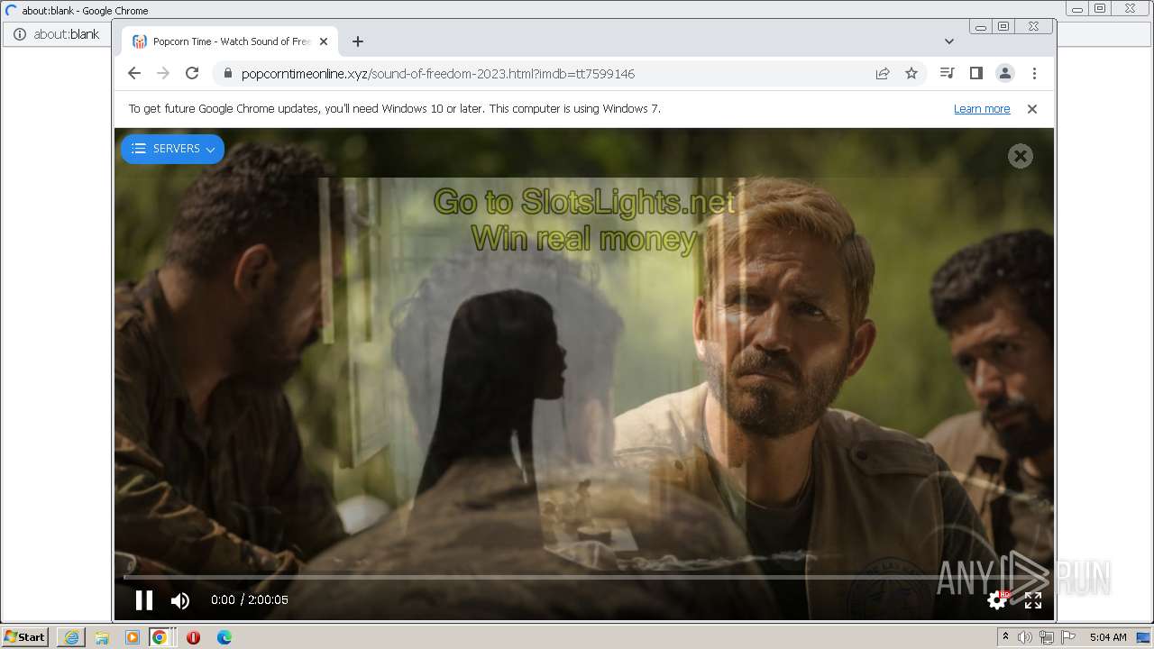1154x649 pixels.
Task: View site information lock icon
Action: coord(227,74)
